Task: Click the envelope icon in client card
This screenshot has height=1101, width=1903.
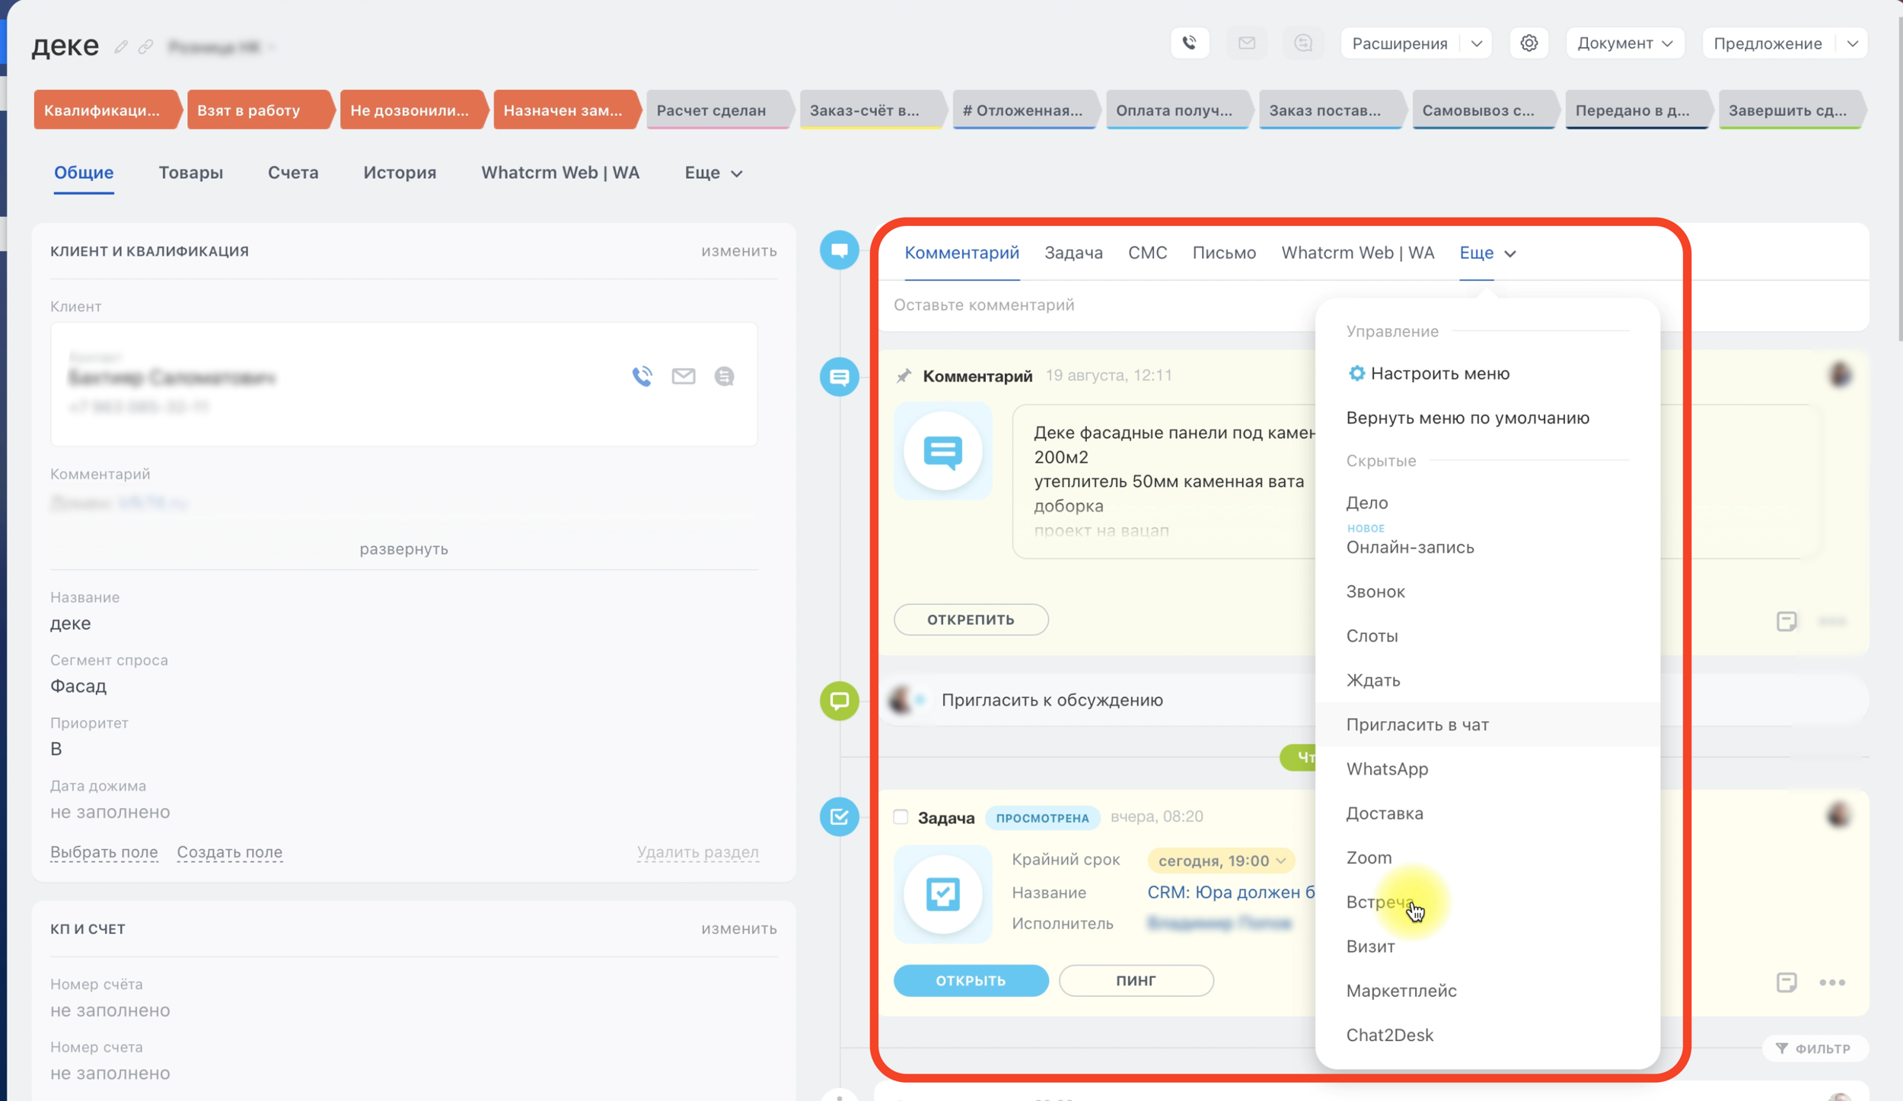Action: pos(683,376)
